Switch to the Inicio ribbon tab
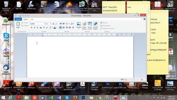This screenshot has width=177, height=100. pyautogui.click(x=25, y=19)
